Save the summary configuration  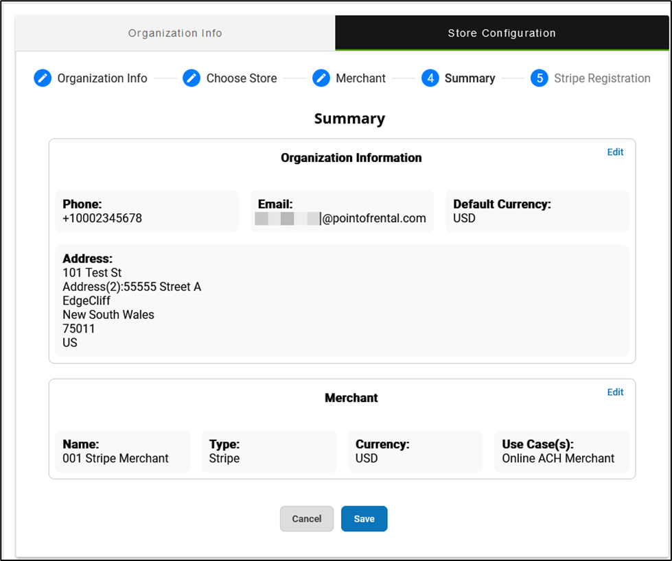click(364, 519)
